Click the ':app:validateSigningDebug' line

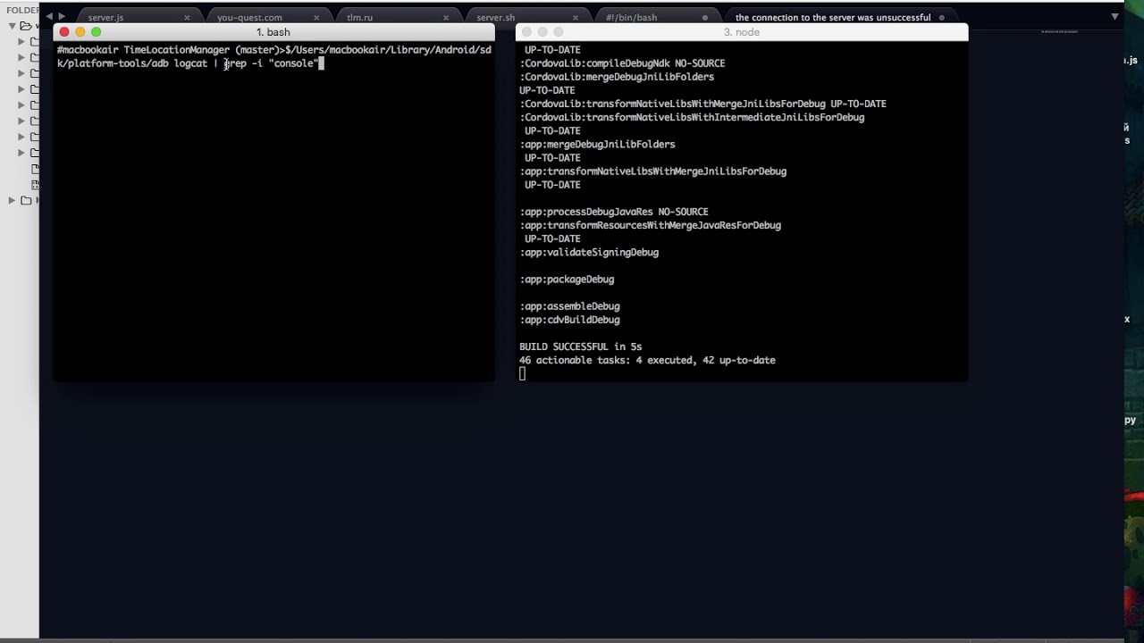pyautogui.click(x=590, y=253)
